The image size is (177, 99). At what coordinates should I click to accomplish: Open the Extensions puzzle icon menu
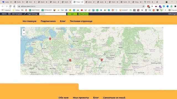coord(175,6)
